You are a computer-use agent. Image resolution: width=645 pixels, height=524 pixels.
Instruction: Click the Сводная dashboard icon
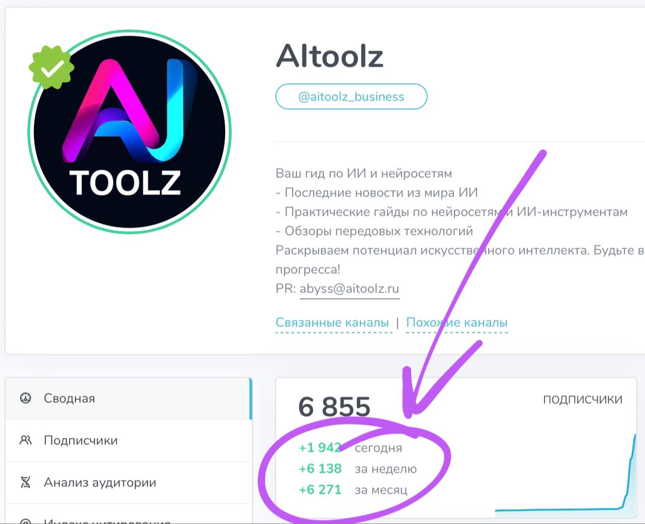click(x=26, y=398)
